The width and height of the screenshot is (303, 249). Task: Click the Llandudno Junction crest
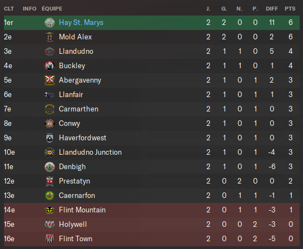(x=49, y=153)
